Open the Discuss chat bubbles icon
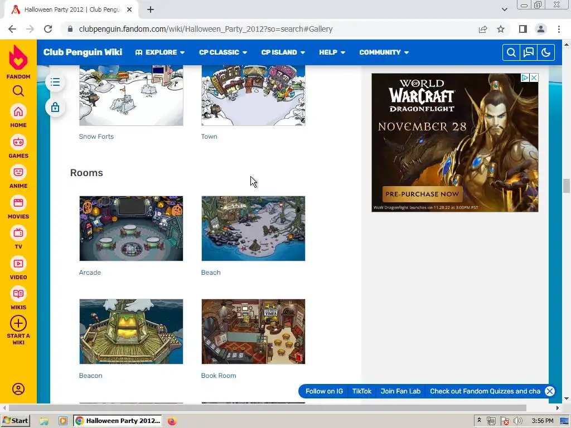 (529, 52)
